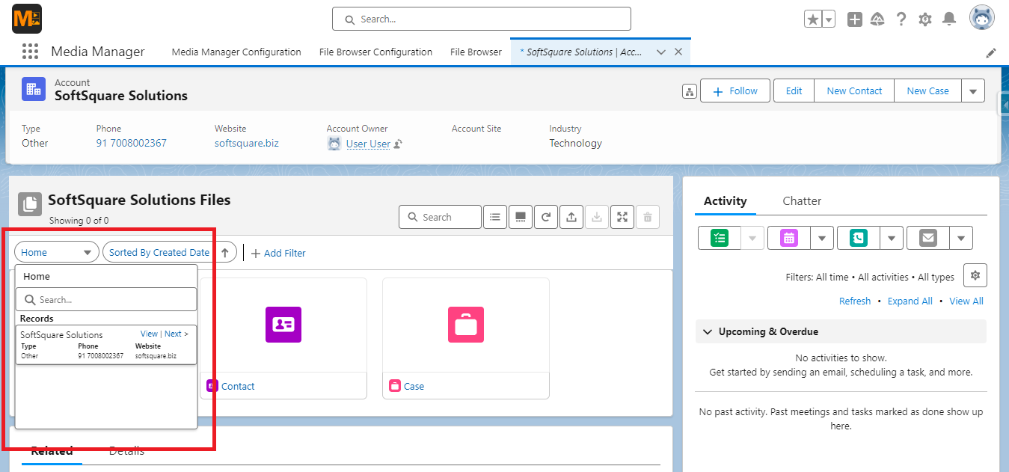Image resolution: width=1009 pixels, height=472 pixels.
Task: Open the User User owner link
Action: pos(368,144)
